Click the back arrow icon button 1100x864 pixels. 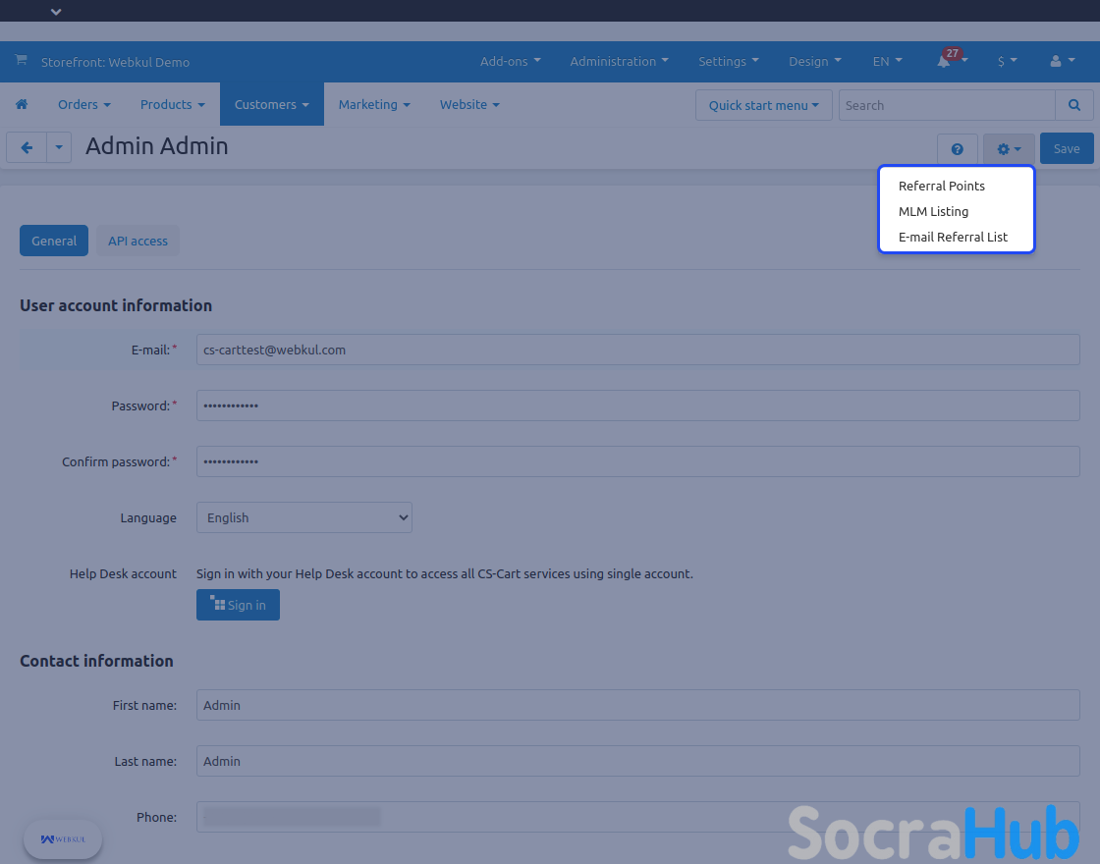click(x=27, y=148)
